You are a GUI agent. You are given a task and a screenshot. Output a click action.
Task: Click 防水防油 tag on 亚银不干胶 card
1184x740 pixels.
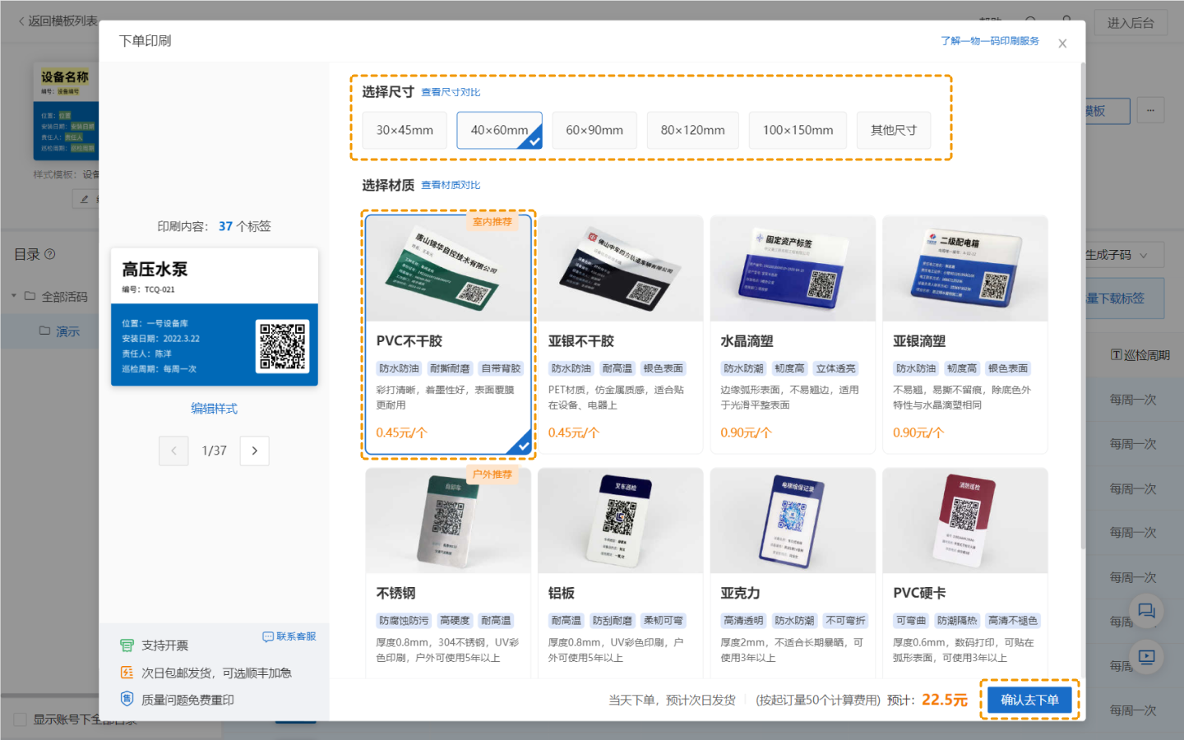click(571, 368)
